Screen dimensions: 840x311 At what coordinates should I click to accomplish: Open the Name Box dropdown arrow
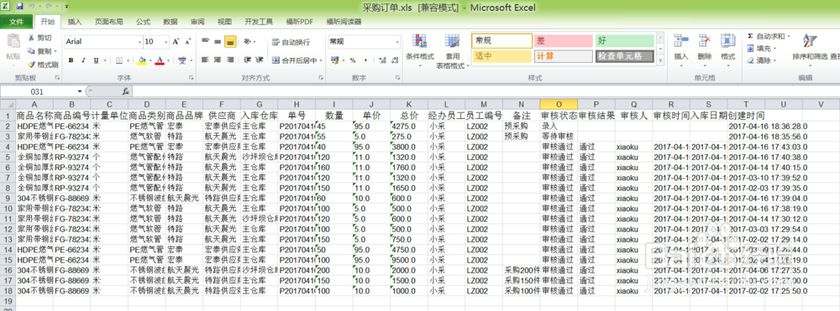(80, 91)
